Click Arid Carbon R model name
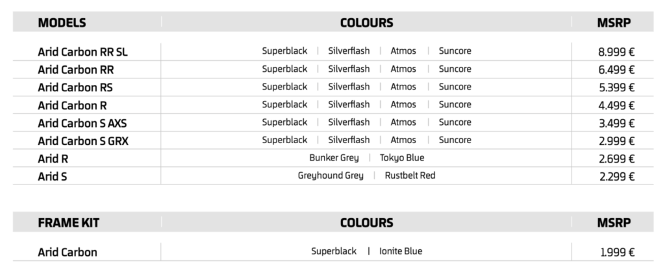Screen dimensions: 665x270 coord(72,105)
